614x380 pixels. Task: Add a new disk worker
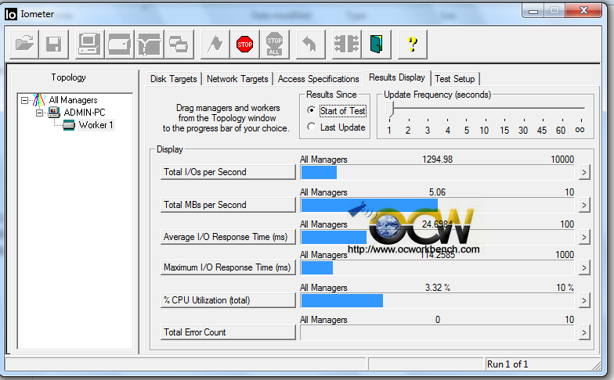(x=119, y=44)
